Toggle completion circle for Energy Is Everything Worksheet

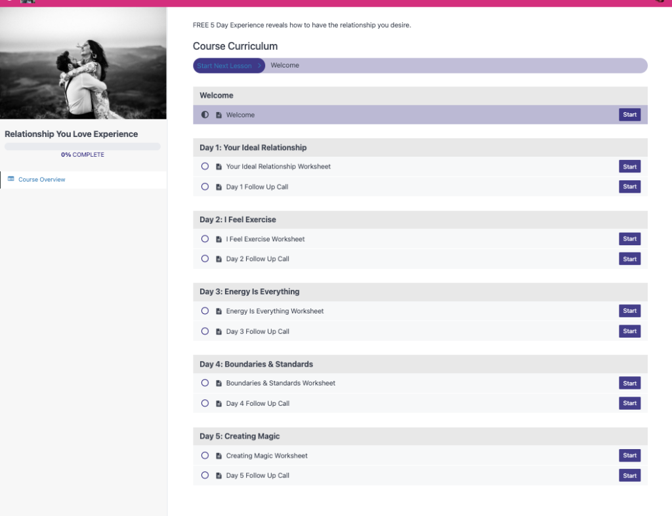[205, 311]
